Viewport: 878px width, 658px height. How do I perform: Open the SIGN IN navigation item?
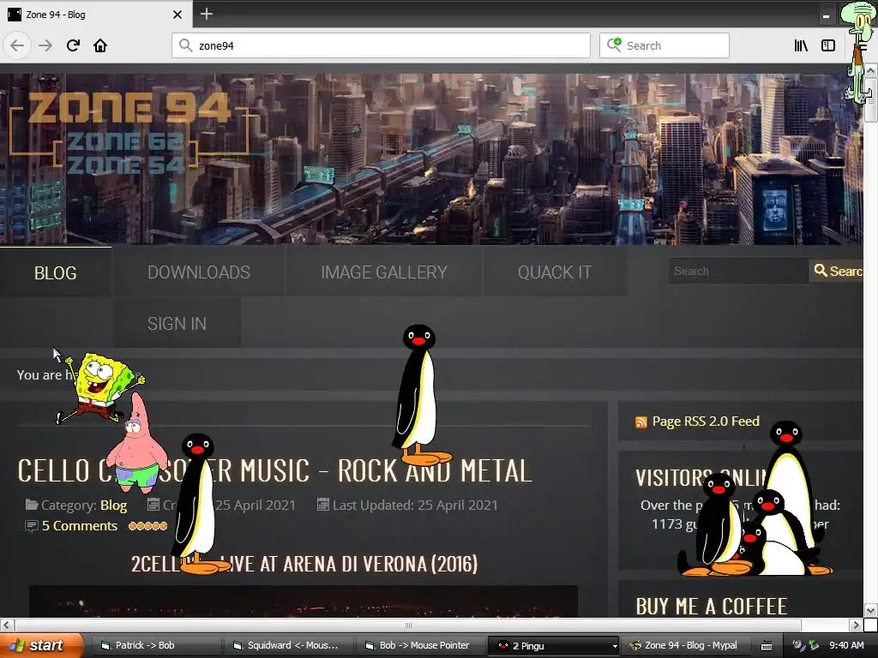[x=177, y=323]
